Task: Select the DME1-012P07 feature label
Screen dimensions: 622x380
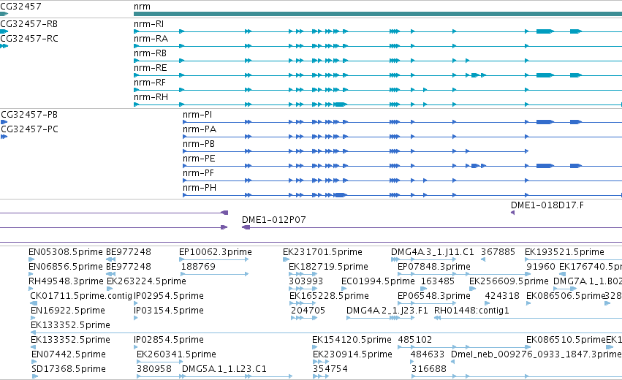Action: point(273,220)
